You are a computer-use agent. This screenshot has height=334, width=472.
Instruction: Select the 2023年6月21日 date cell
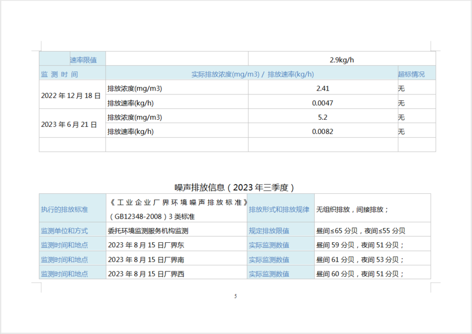(69, 124)
